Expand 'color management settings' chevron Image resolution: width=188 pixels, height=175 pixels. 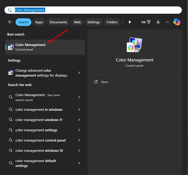pyautogui.click(x=79, y=130)
